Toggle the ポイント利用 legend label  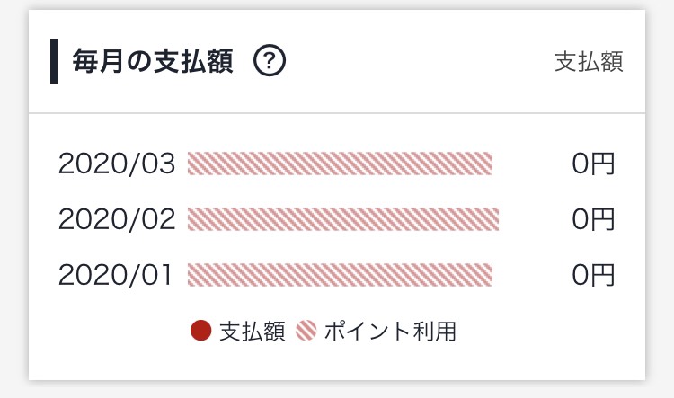click(x=390, y=331)
